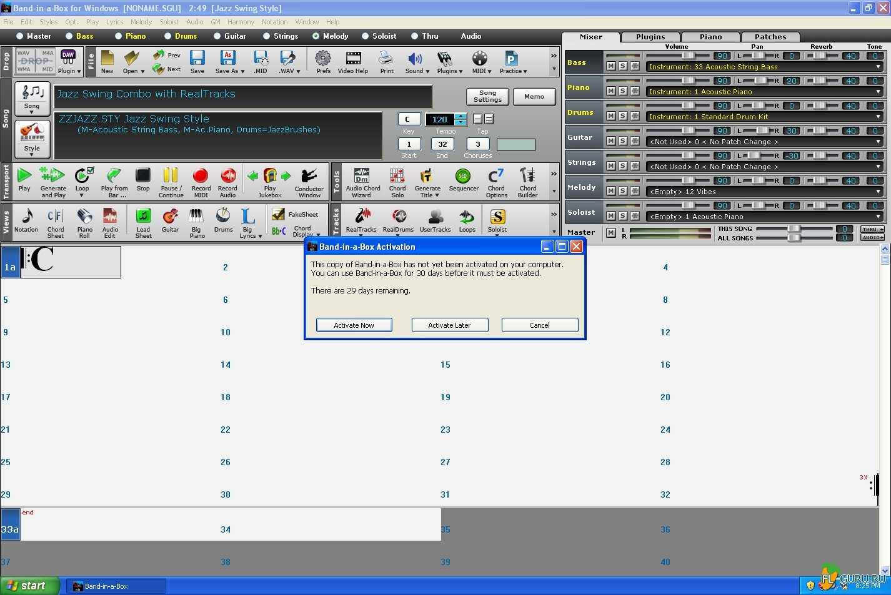Open Melody patch dropdown
Viewport: 891px width, 595px height.
[878, 192]
